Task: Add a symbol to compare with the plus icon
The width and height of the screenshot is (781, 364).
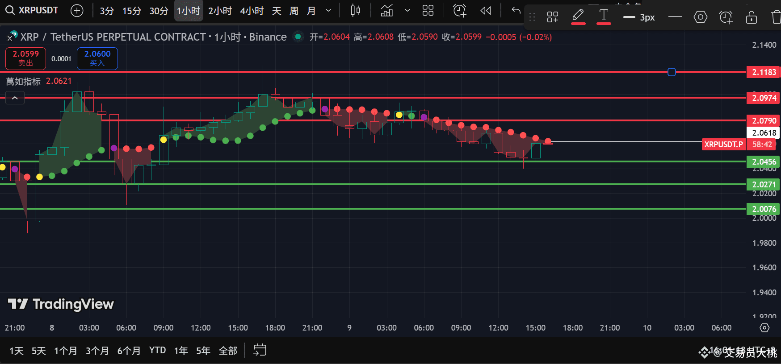Action: 77,11
